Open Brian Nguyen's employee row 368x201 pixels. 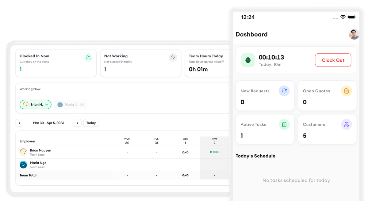tap(40, 152)
